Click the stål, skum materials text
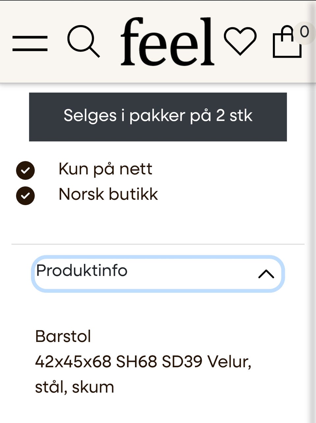Screen dimensions: 316x423 pyautogui.click(x=74, y=387)
